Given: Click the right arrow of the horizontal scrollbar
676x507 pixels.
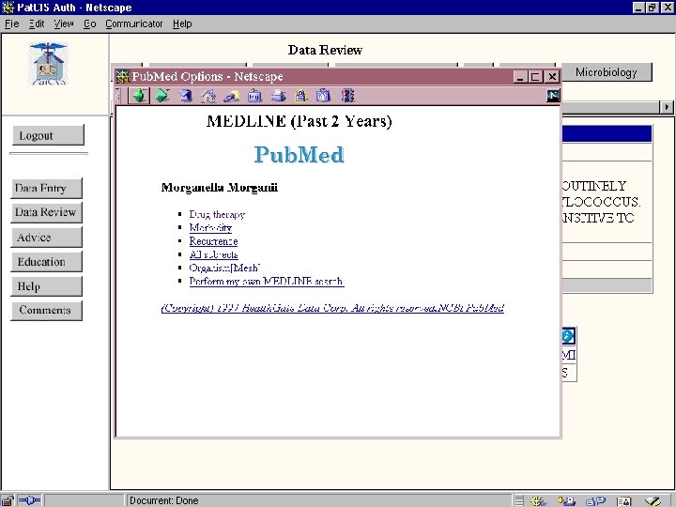Looking at the screenshot, I should coord(667,107).
